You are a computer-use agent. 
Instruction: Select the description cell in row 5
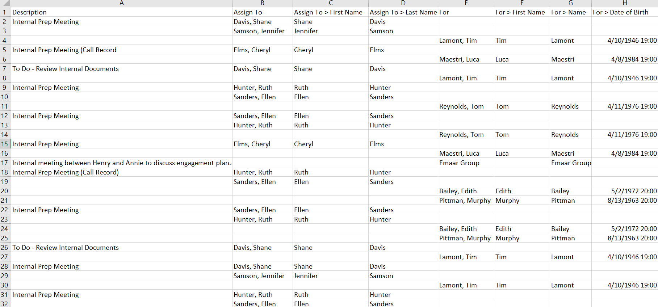pos(64,50)
